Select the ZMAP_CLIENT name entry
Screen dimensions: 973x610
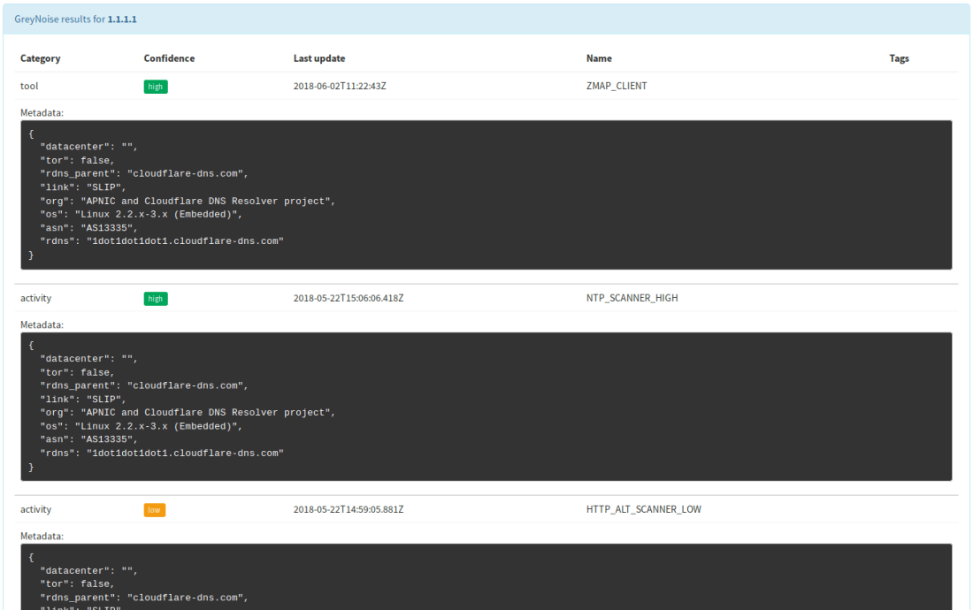pos(617,86)
